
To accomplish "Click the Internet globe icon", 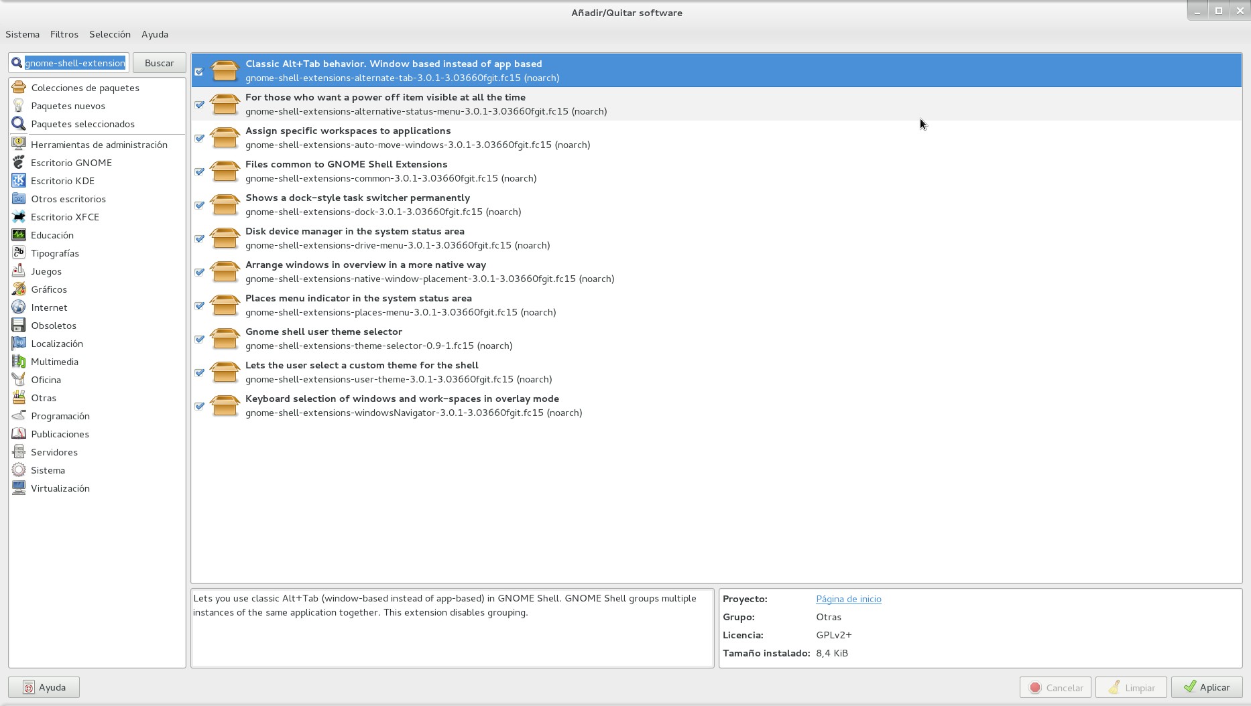I will tap(19, 307).
